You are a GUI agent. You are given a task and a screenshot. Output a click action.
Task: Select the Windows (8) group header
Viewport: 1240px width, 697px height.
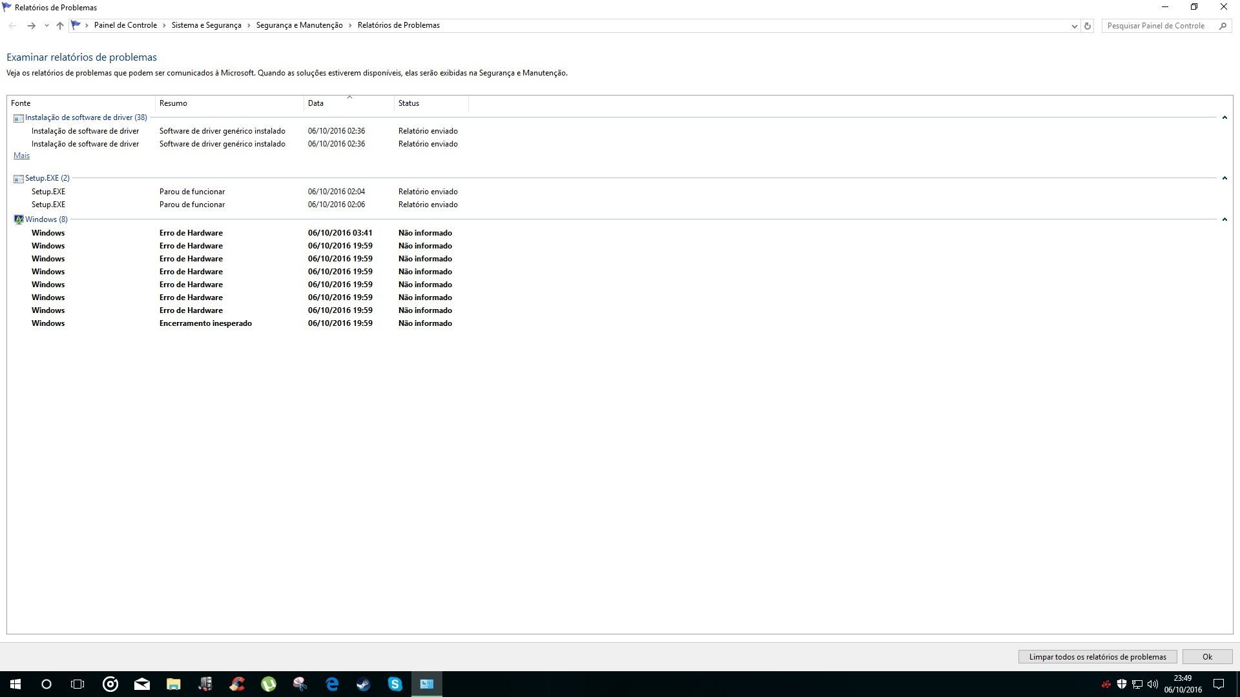click(x=46, y=219)
